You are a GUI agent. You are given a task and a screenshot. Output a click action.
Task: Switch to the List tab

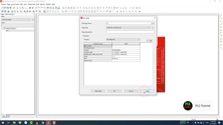click(8, 116)
